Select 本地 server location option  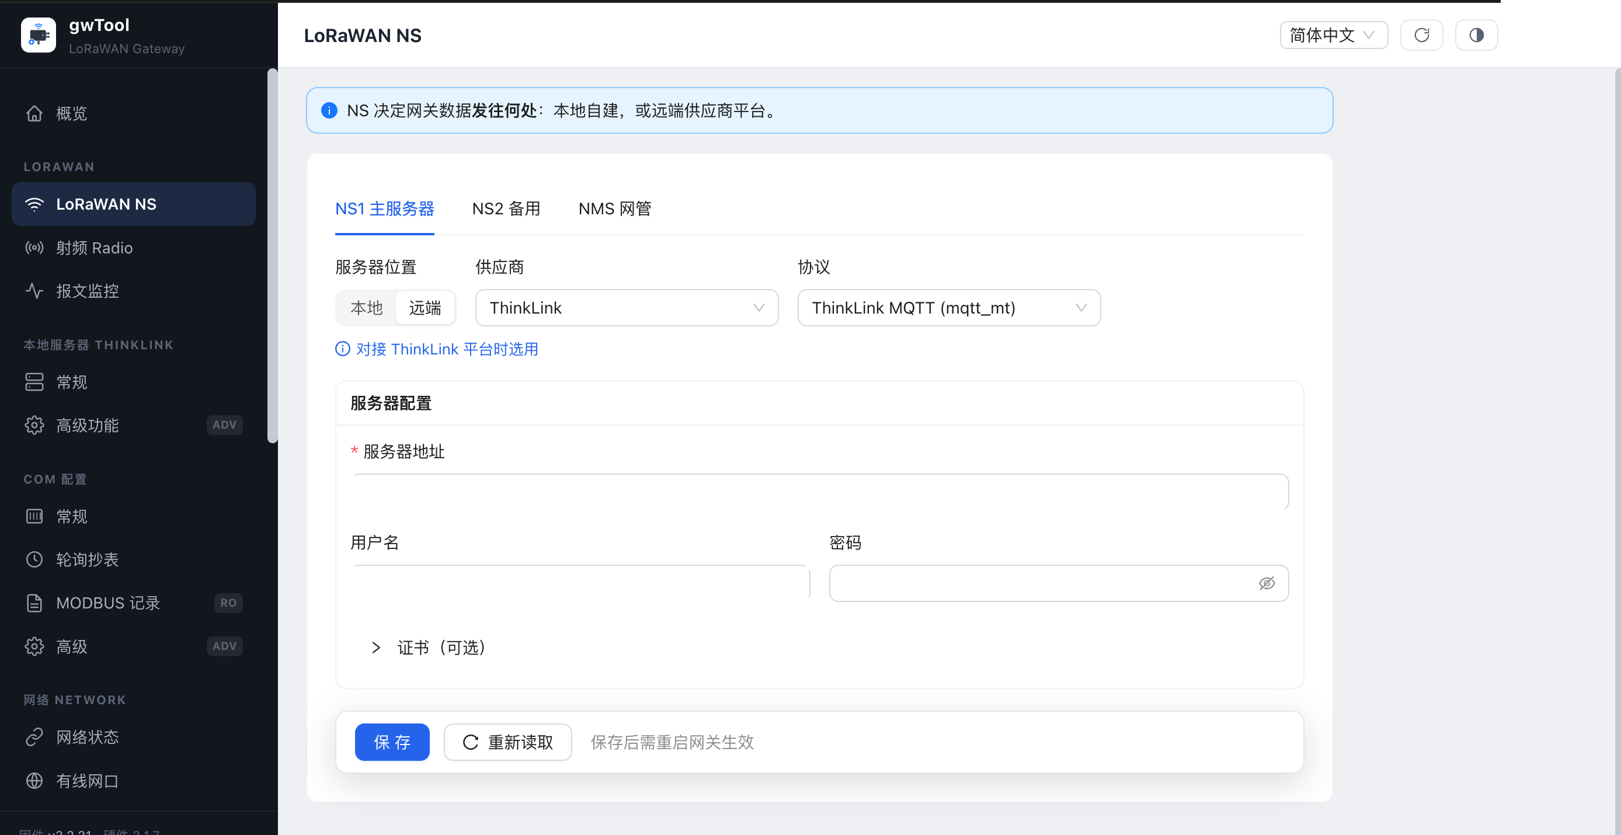[367, 308]
